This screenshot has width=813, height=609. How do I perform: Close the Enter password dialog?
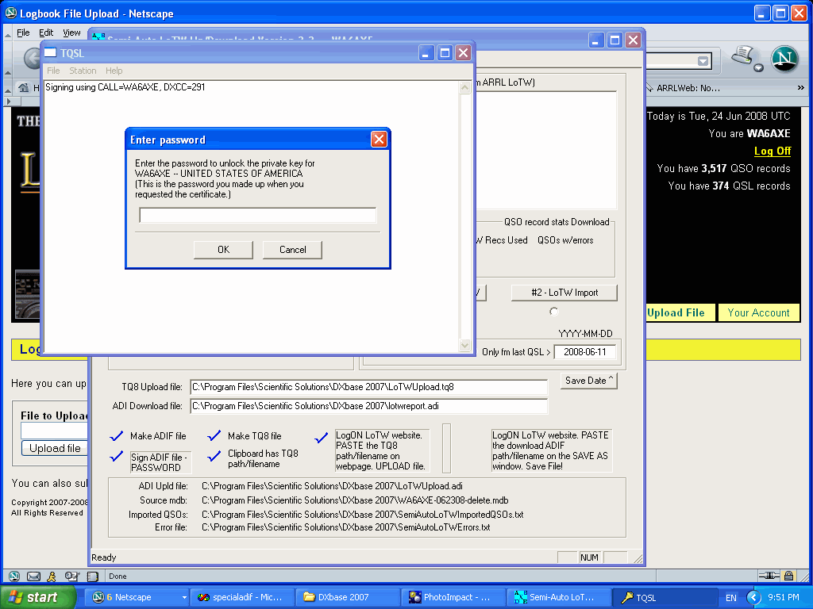[379, 140]
